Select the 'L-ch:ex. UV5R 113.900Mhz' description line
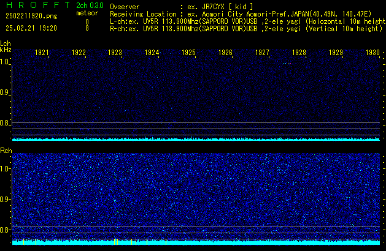The image size is (386, 251). [x=248, y=21]
